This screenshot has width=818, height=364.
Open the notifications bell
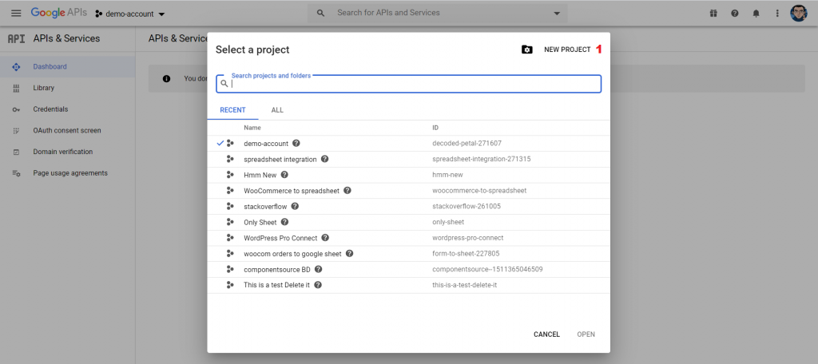point(756,14)
